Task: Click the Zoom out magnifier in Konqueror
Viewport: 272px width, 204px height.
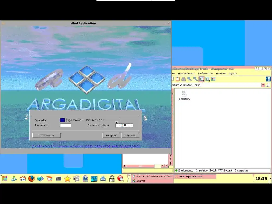Action: click(x=195, y=79)
